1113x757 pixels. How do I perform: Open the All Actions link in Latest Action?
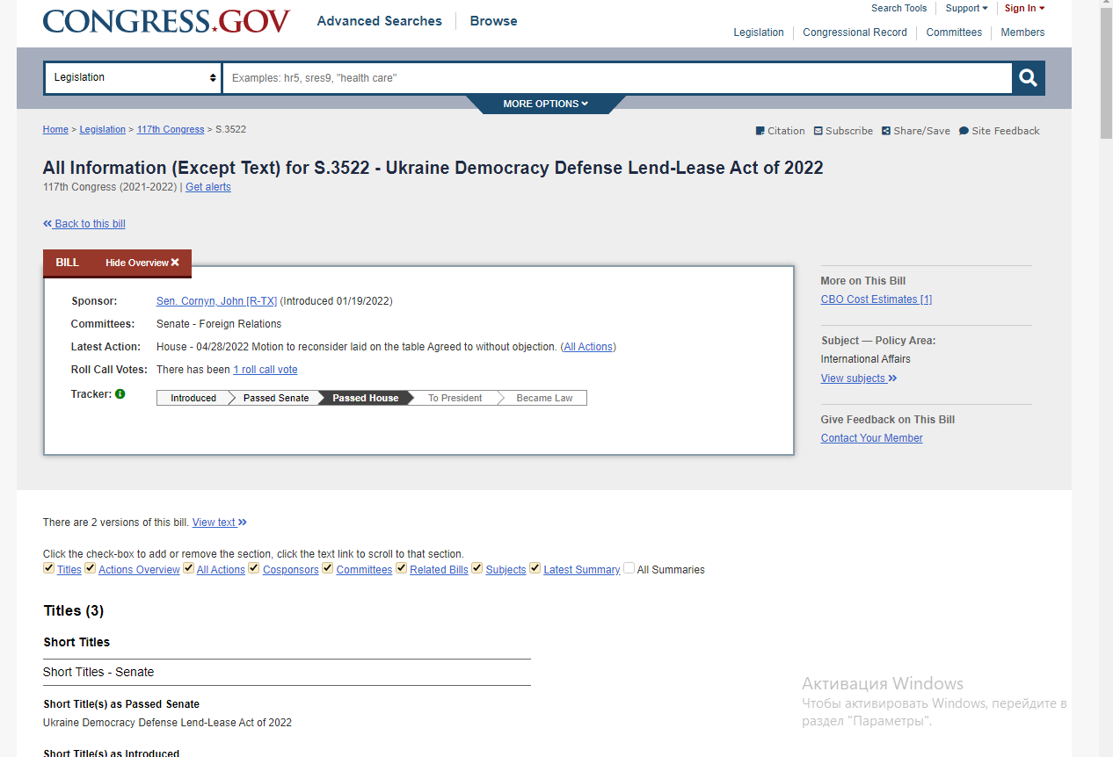[588, 347]
